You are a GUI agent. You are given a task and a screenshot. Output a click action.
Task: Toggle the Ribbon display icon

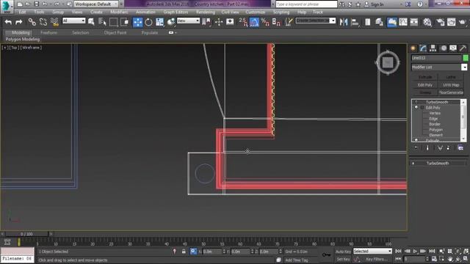(391, 22)
